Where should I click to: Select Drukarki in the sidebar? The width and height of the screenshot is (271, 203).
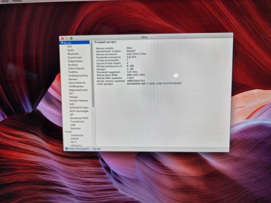coord(73,65)
